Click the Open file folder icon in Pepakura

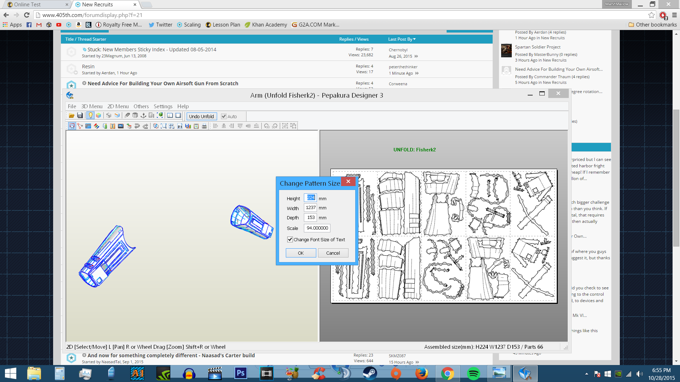click(x=72, y=116)
